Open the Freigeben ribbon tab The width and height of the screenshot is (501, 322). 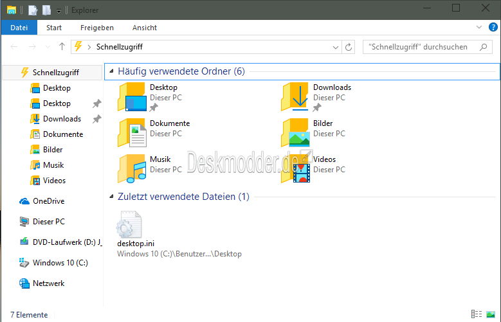point(97,28)
